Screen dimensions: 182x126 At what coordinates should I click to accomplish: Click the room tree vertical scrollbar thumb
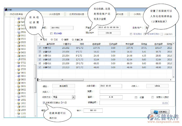click(x=35, y=79)
